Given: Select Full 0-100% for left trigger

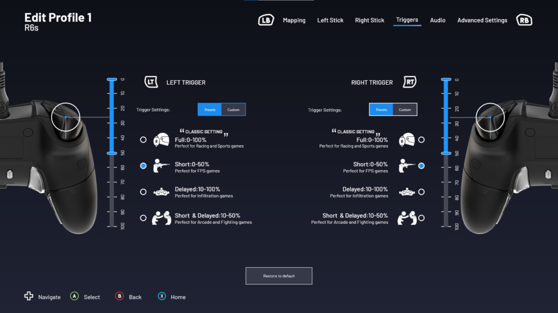Looking at the screenshot, I should point(143,140).
